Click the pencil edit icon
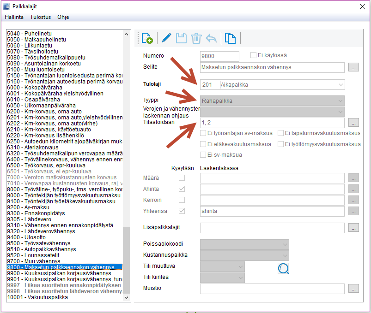Image resolution: width=371 pixels, height=313 pixels. pos(166,38)
